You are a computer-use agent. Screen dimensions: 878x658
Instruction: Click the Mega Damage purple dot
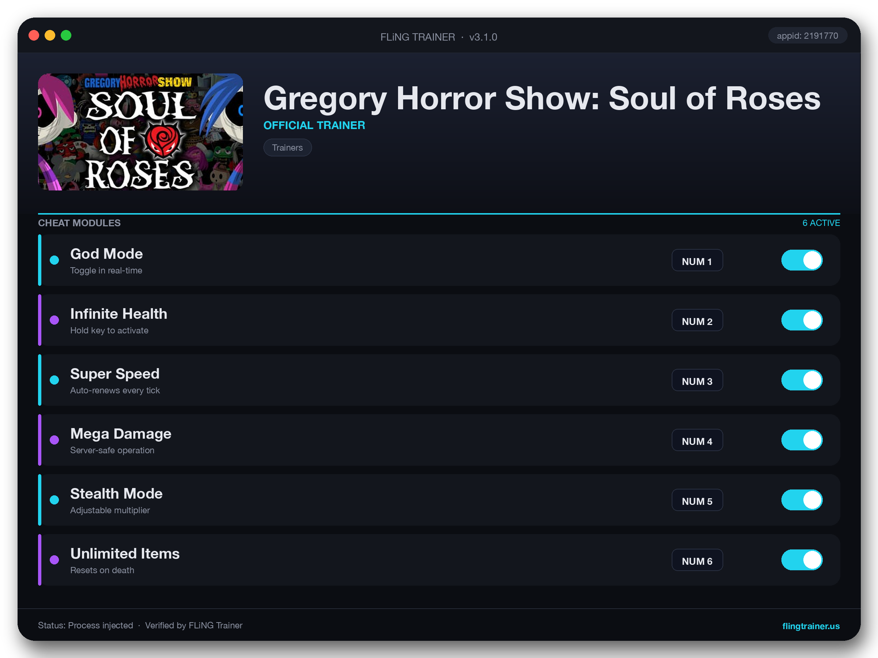point(55,440)
